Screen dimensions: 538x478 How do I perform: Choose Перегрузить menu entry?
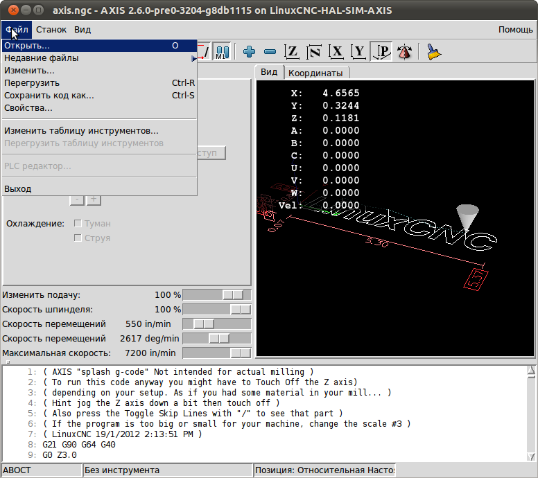(100, 83)
